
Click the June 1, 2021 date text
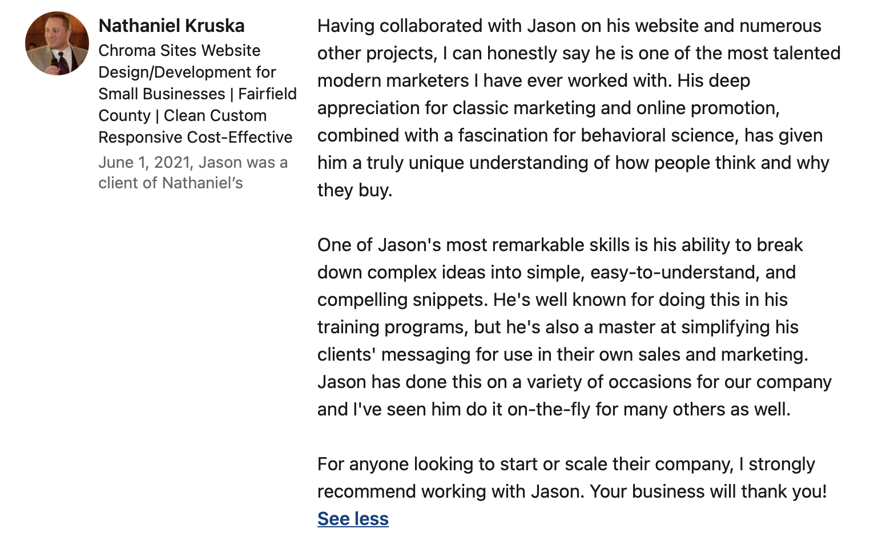(144, 163)
